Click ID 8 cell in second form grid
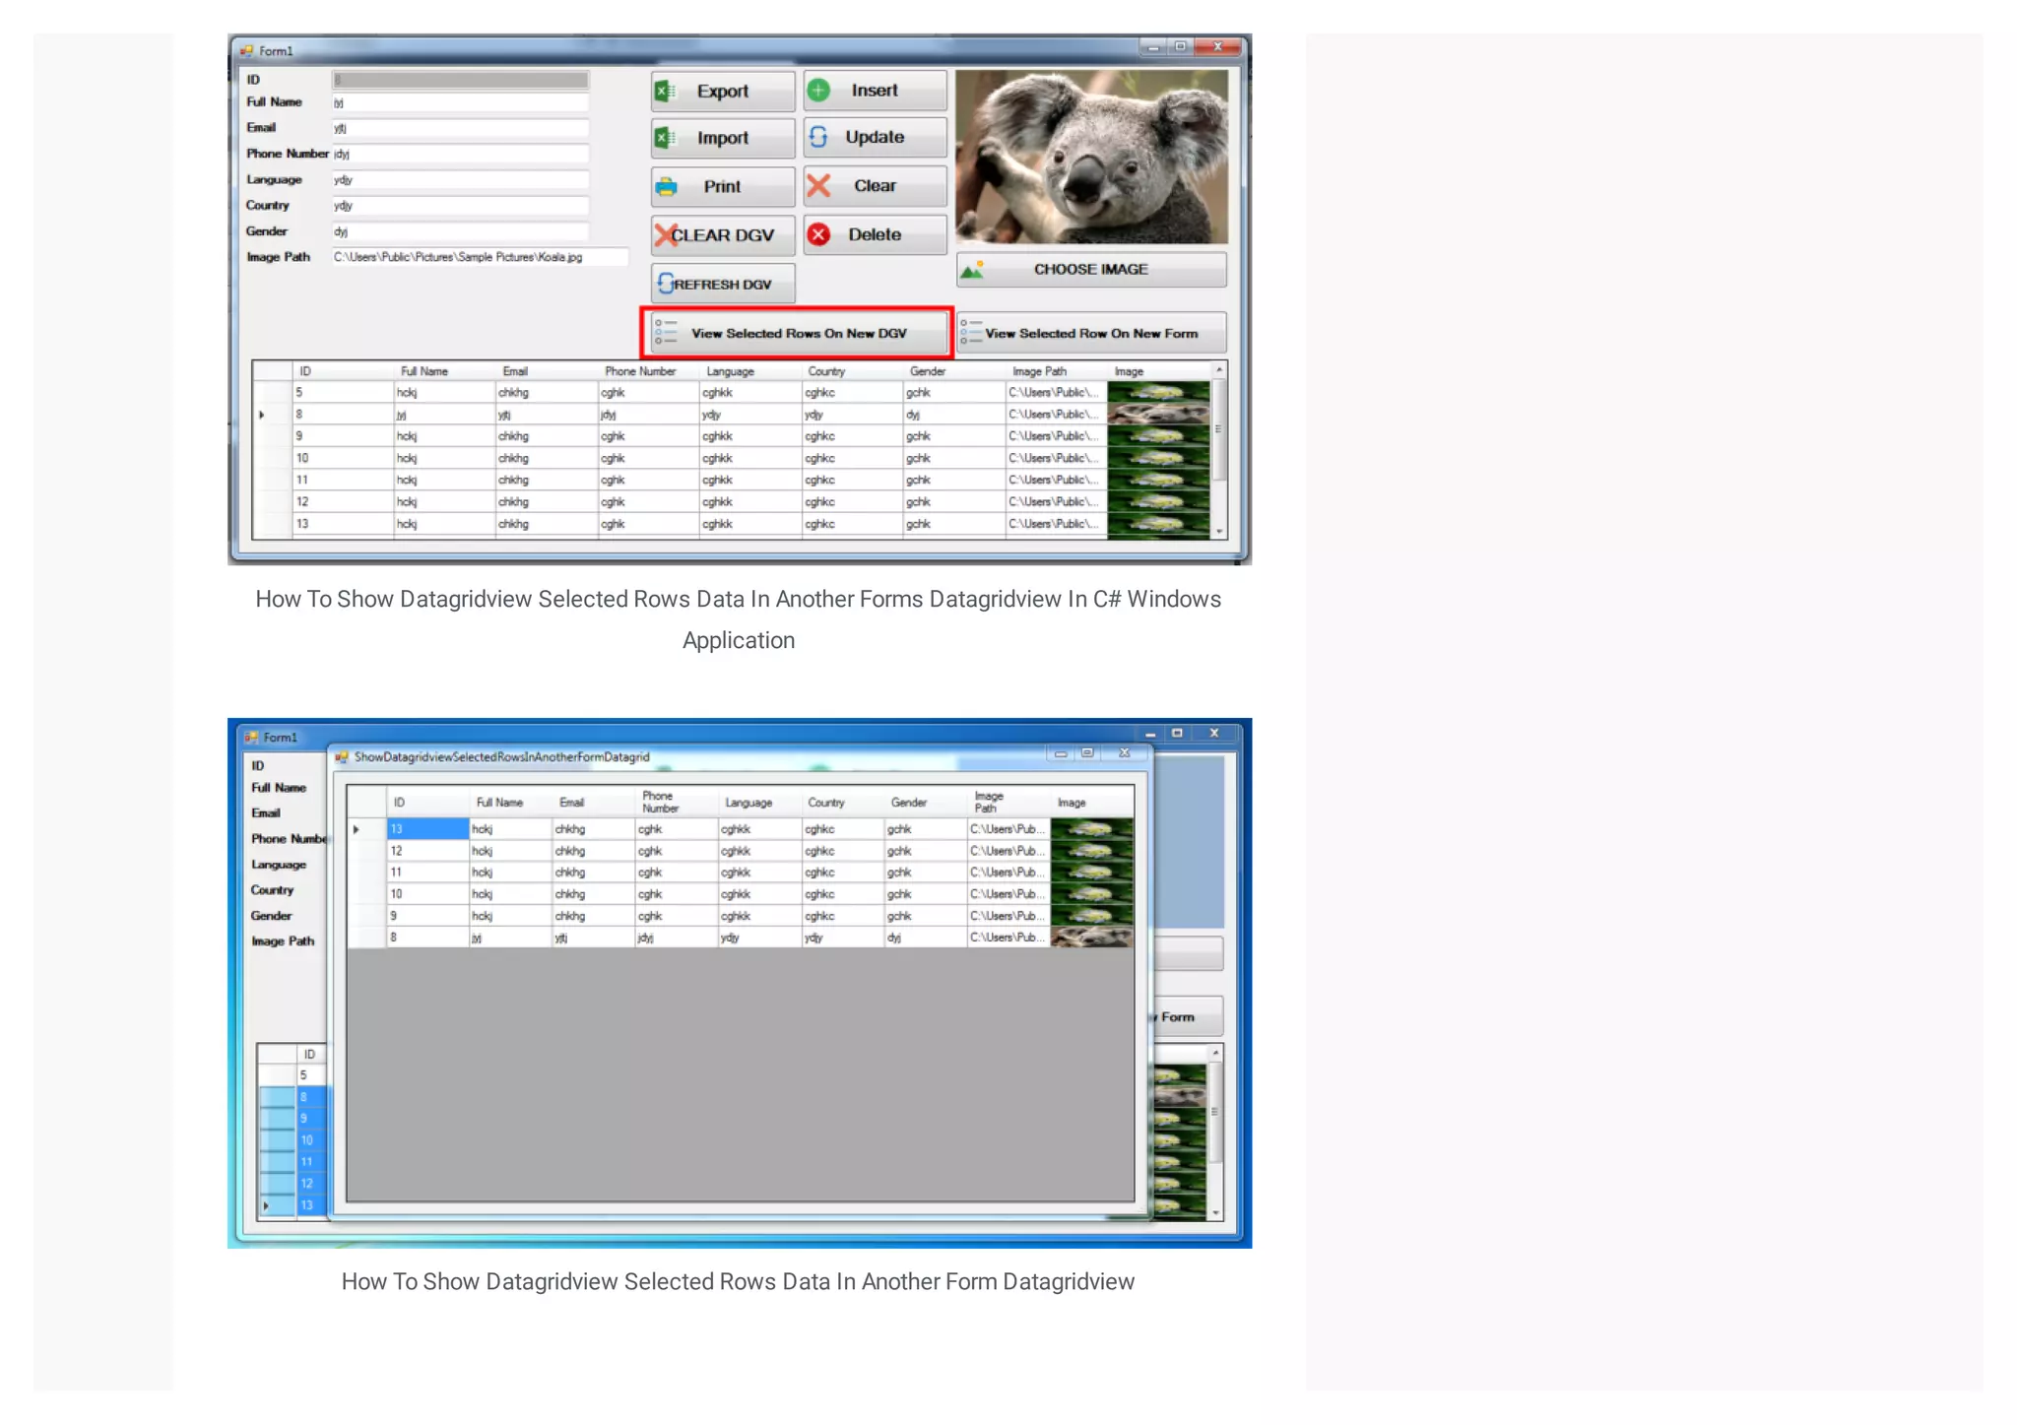2017x1425 pixels. pyautogui.click(x=427, y=938)
